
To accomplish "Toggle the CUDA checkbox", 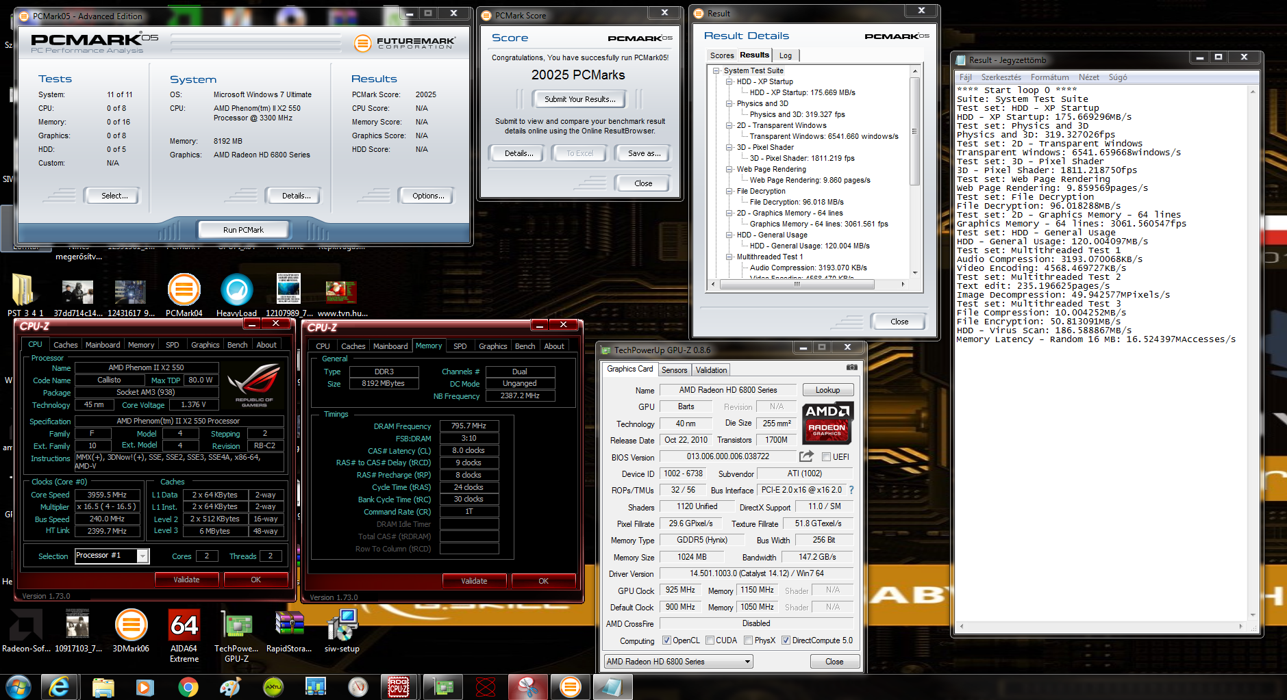I will coord(710,640).
